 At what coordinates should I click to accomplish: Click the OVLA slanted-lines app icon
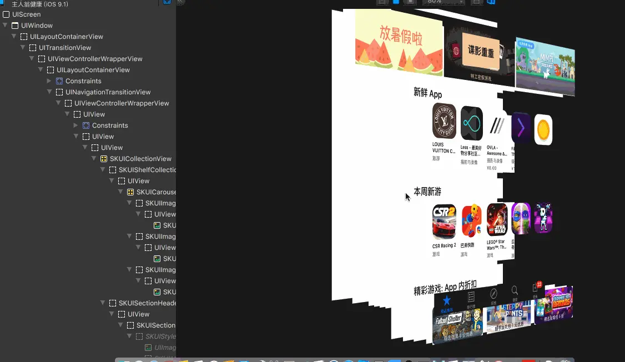[x=497, y=125]
